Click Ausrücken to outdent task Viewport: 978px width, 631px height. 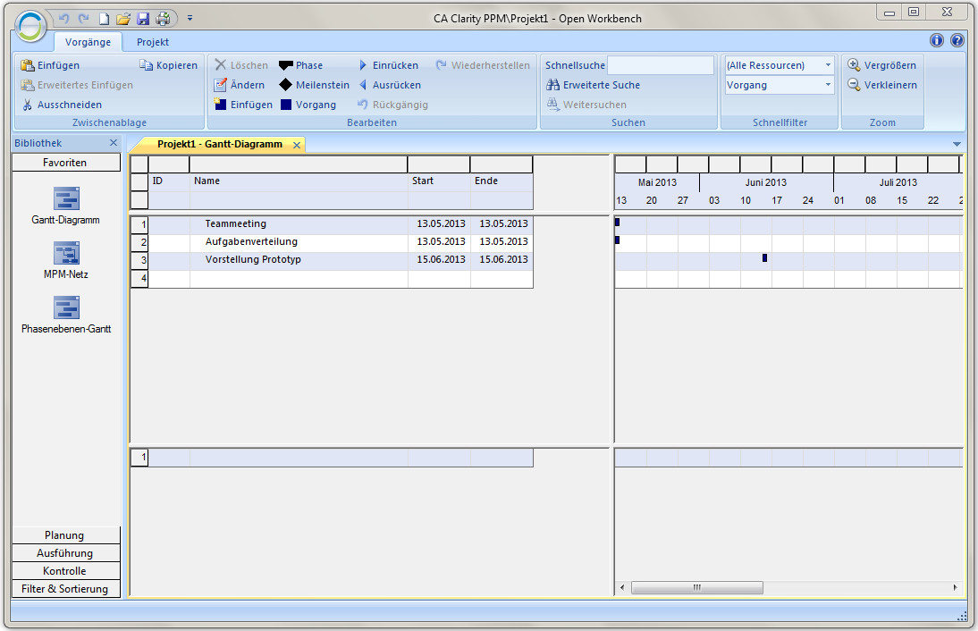tap(391, 85)
